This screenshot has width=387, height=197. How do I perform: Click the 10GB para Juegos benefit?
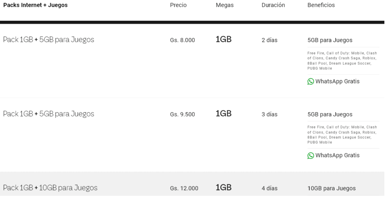(331, 188)
